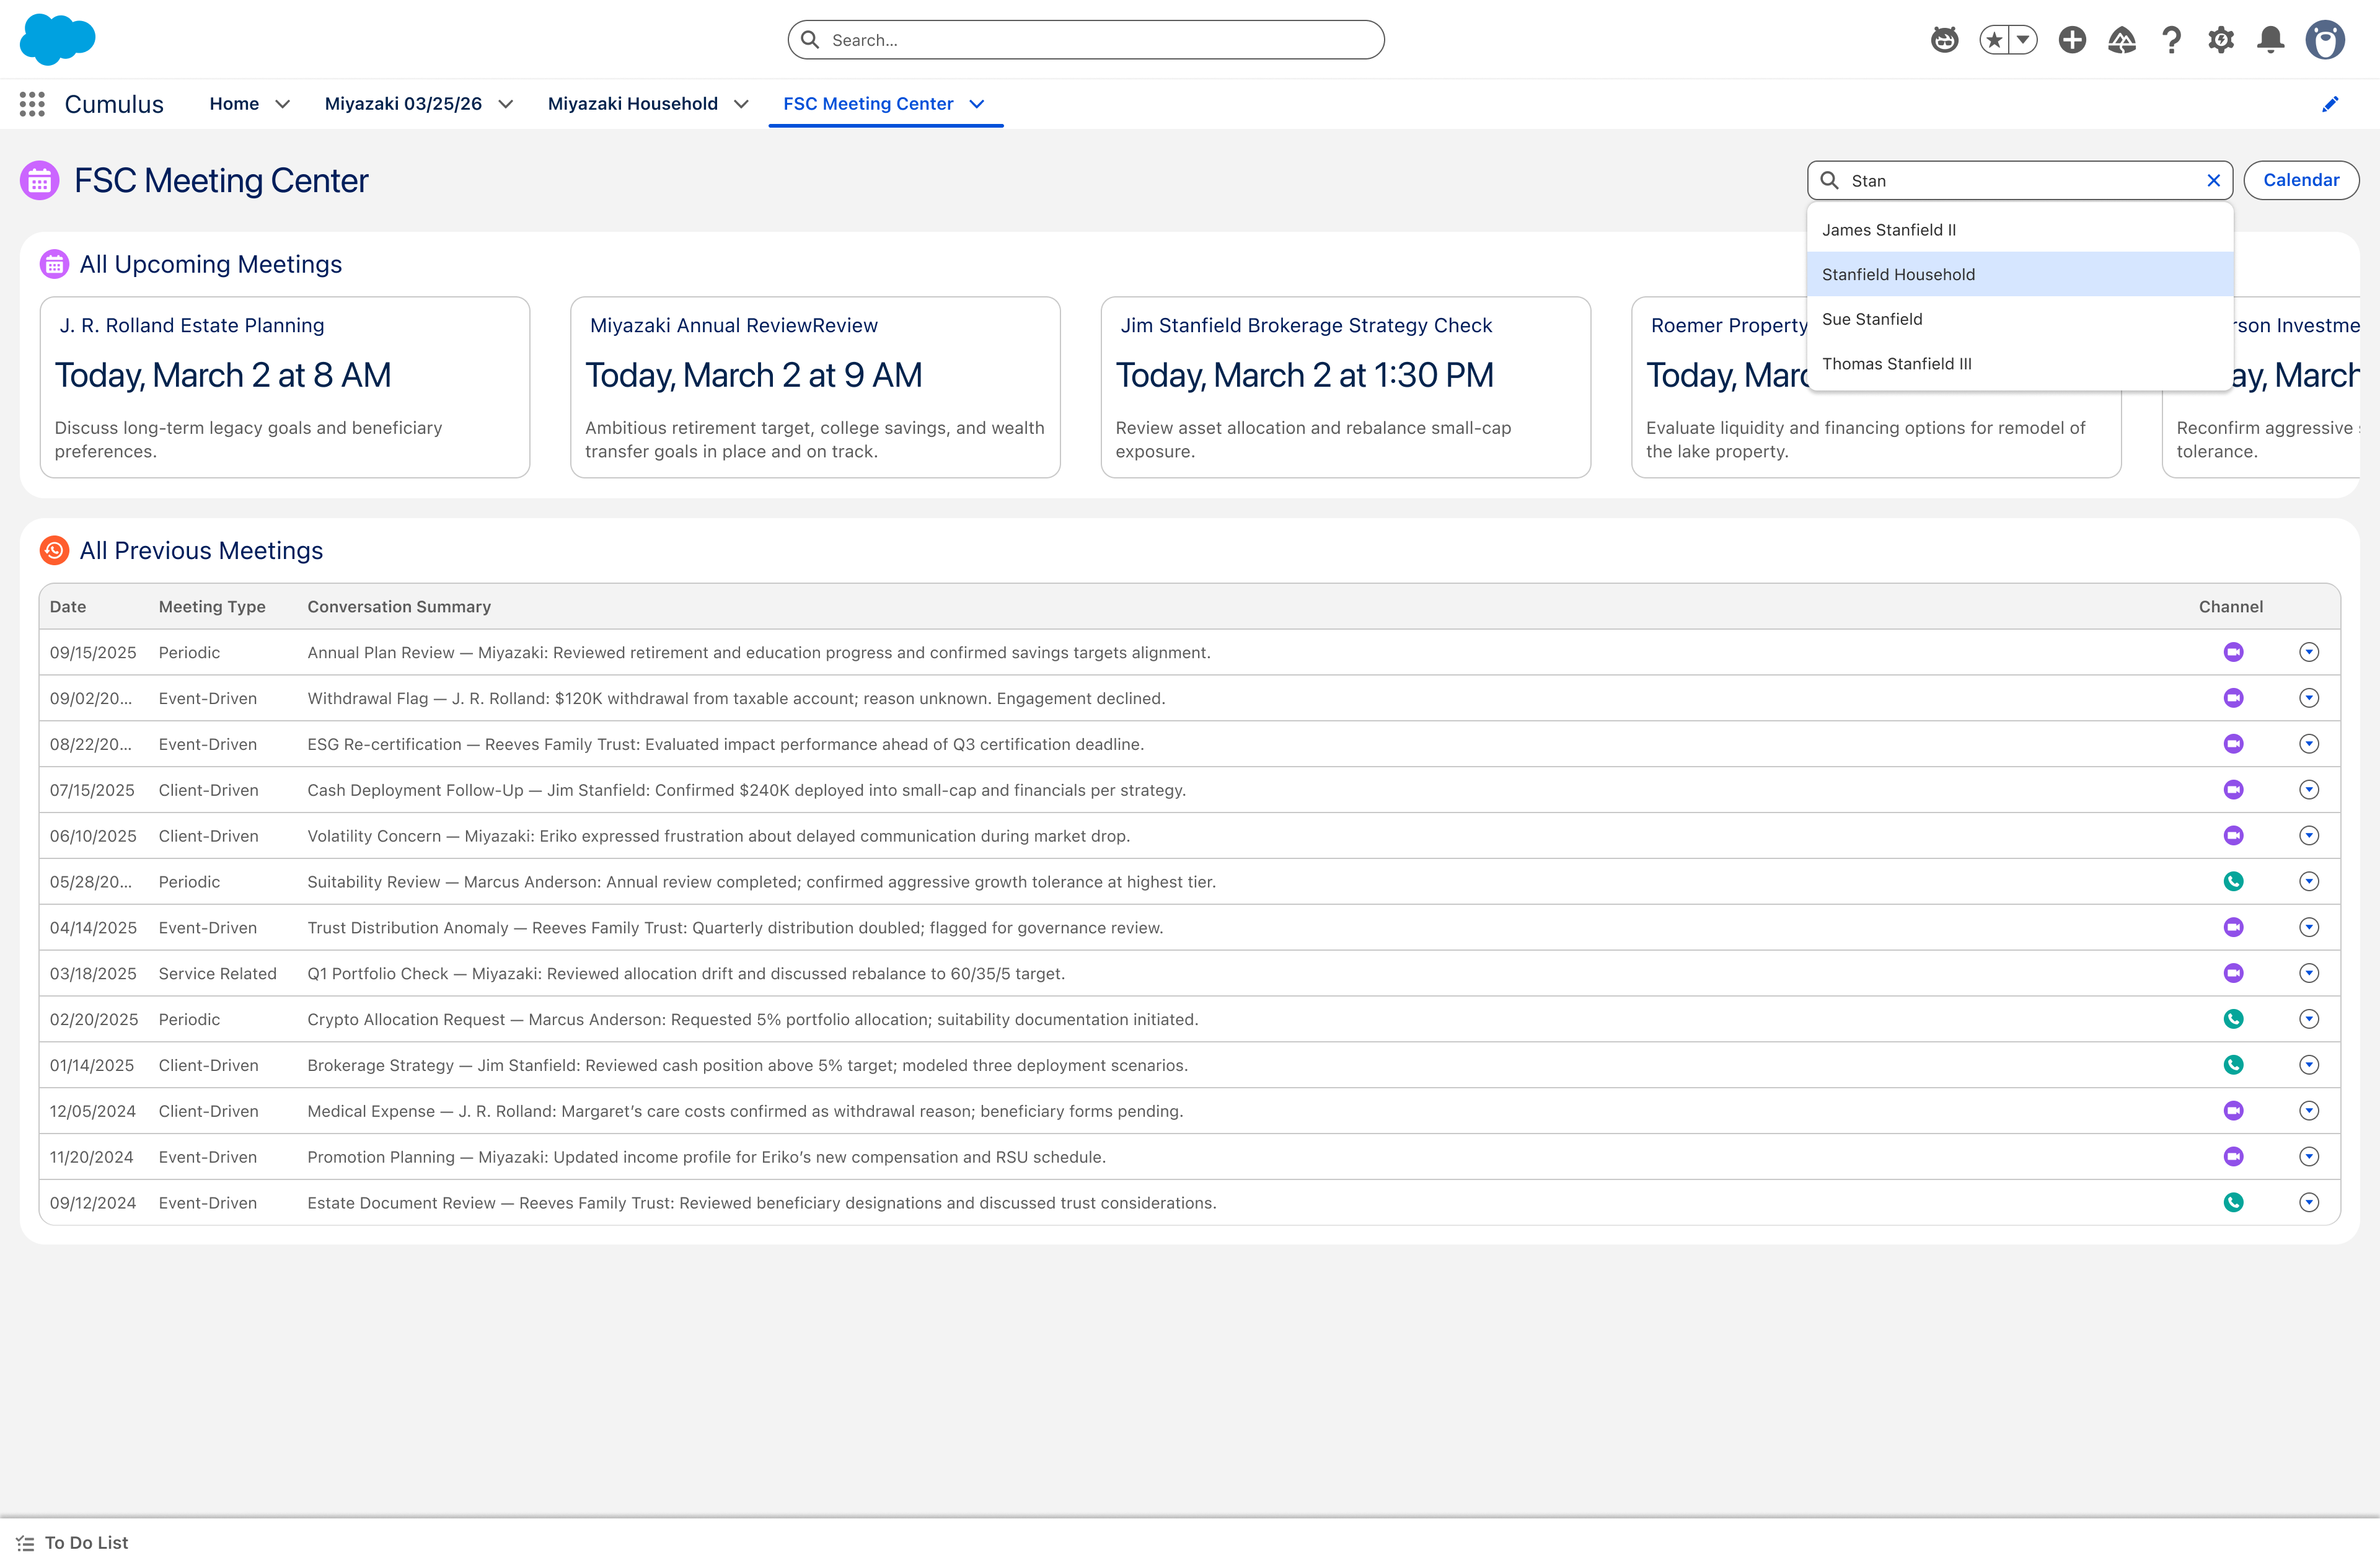The width and height of the screenshot is (2380, 1568).
Task: Switch to the Miyazaki Household tab
Action: click(632, 104)
